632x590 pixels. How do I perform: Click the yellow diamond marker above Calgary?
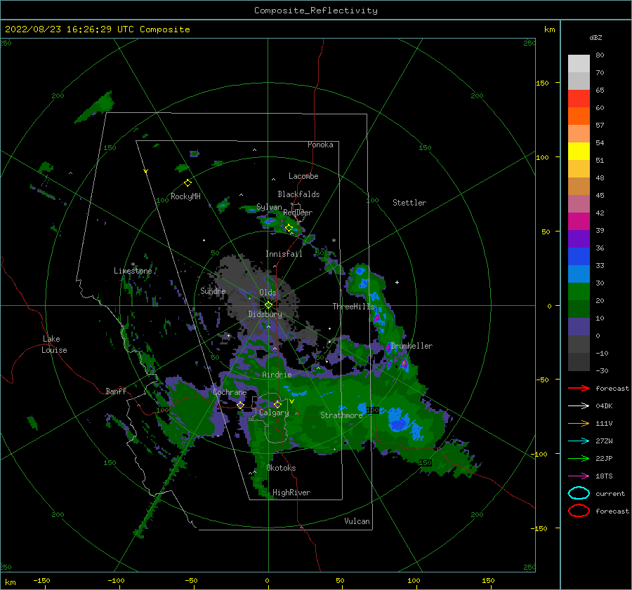(x=277, y=404)
